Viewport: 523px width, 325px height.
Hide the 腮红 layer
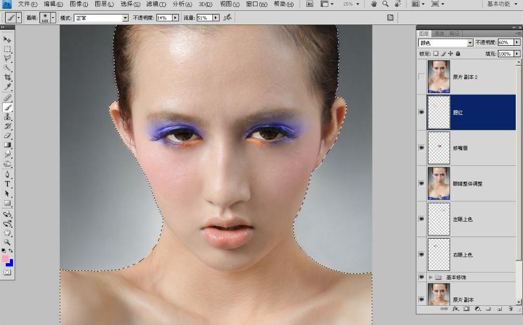click(x=422, y=112)
